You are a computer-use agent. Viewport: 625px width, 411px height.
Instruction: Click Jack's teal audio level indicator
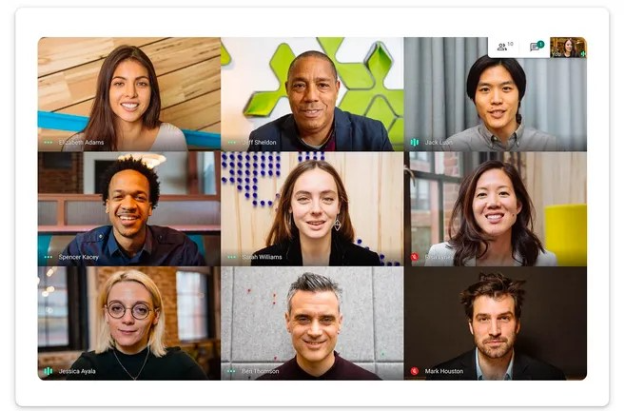pos(415,142)
